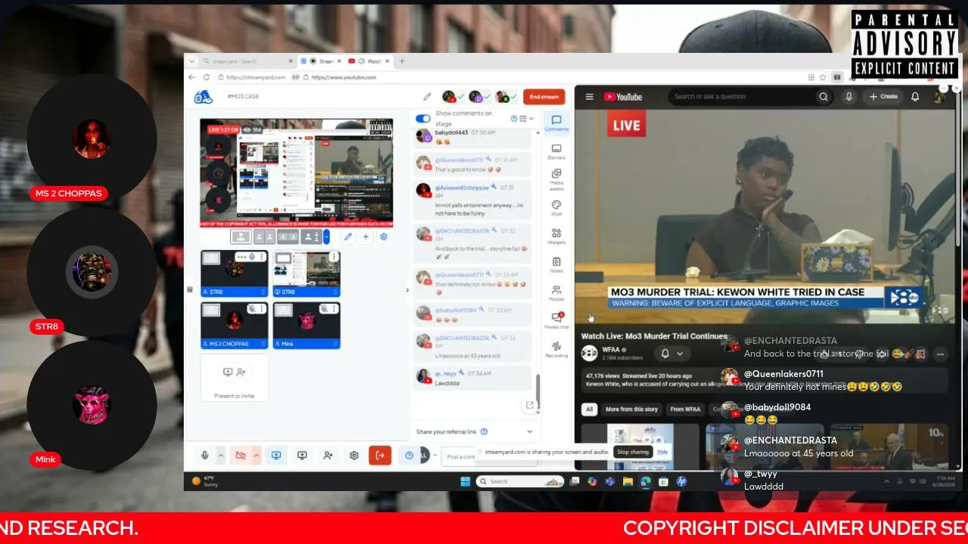Screen dimensions: 968x544
Task: Click the End stream button
Action: [544, 97]
